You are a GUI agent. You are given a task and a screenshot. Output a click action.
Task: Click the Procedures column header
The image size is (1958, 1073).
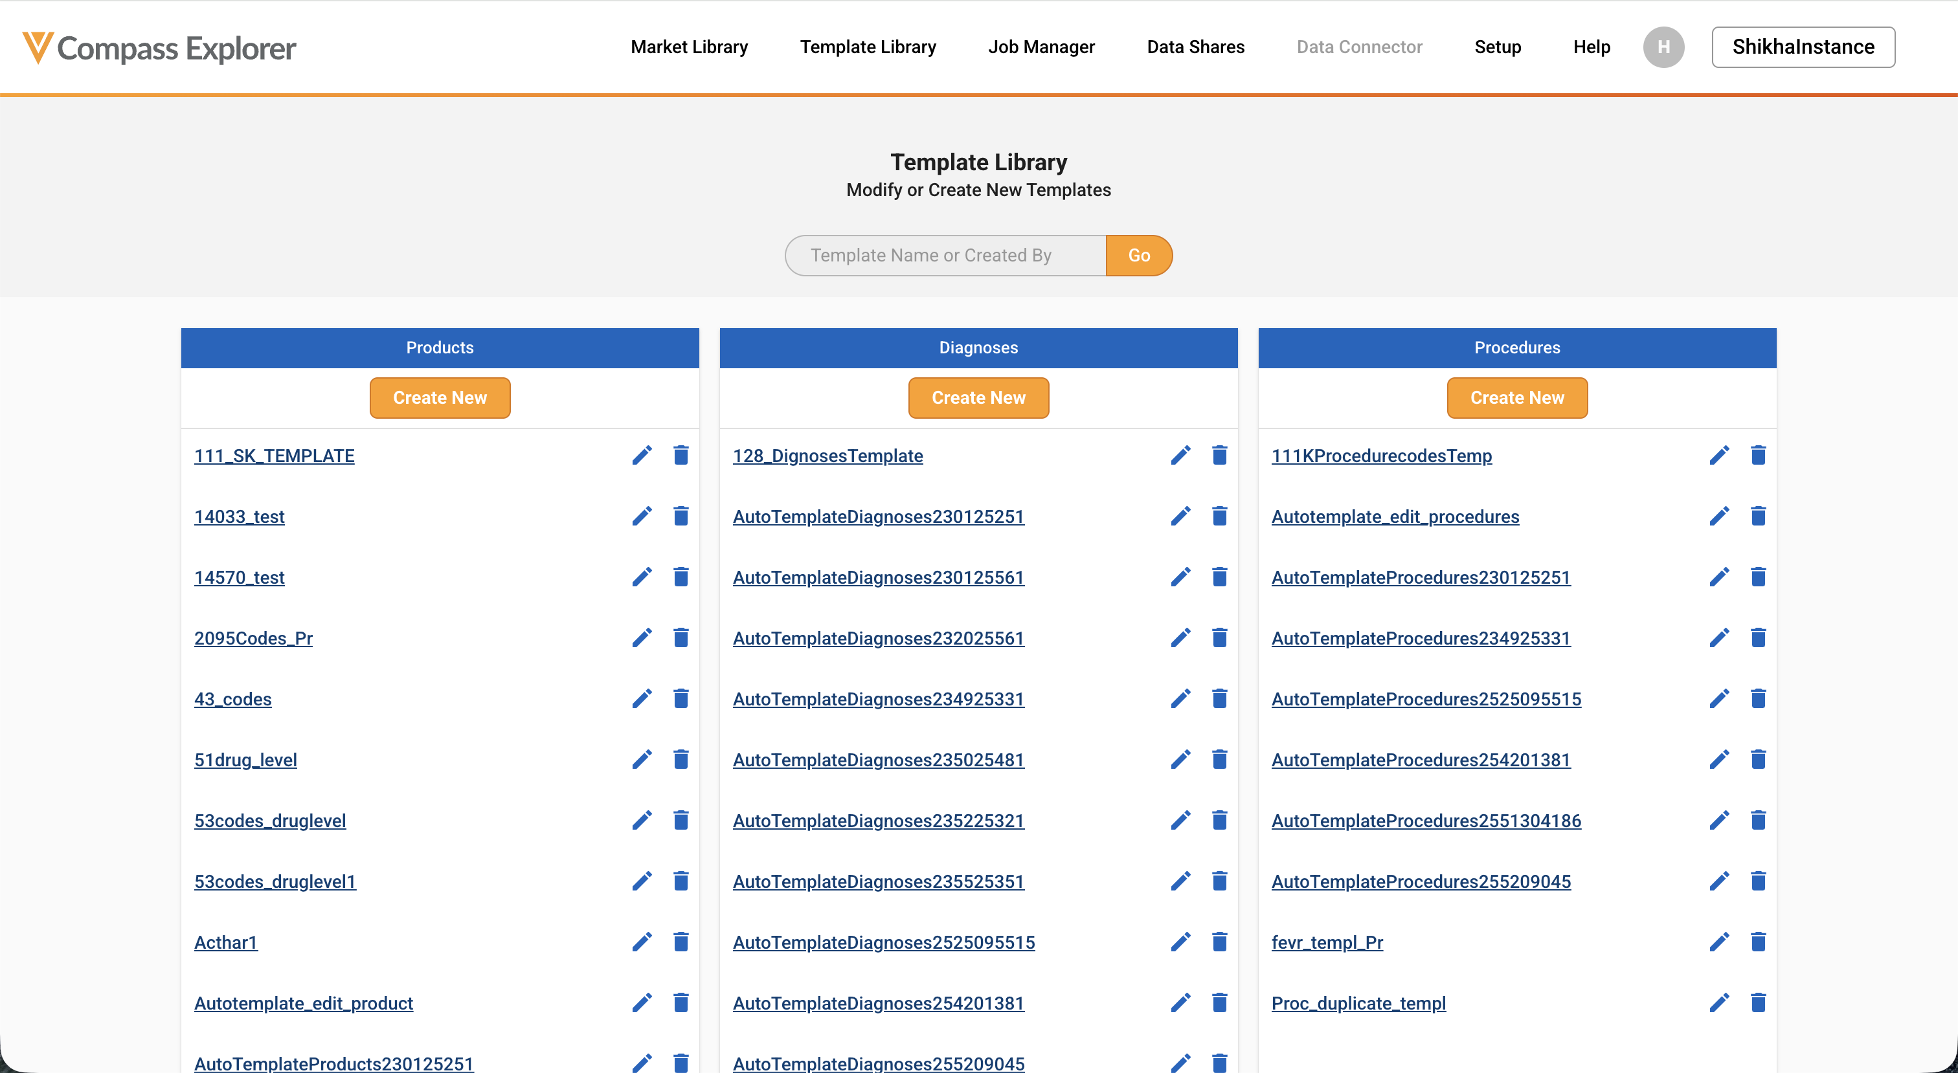click(x=1517, y=348)
